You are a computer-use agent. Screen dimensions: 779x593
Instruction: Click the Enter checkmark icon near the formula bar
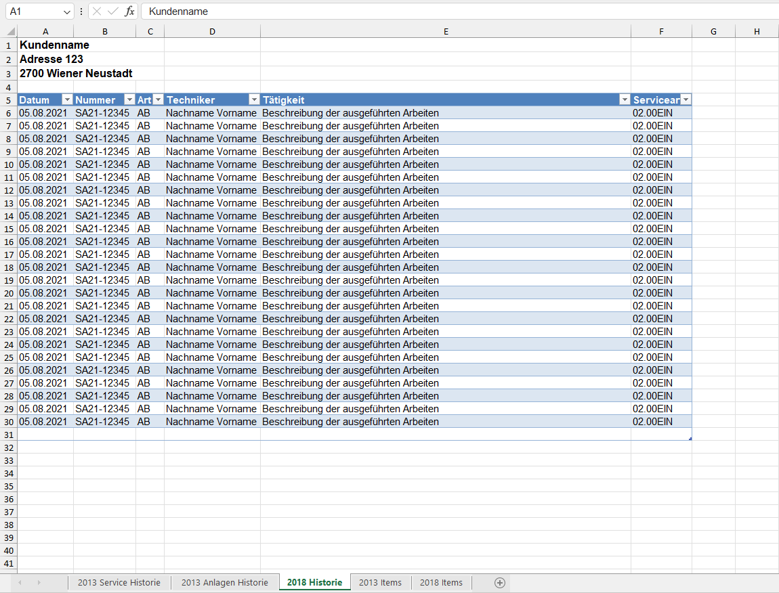112,11
